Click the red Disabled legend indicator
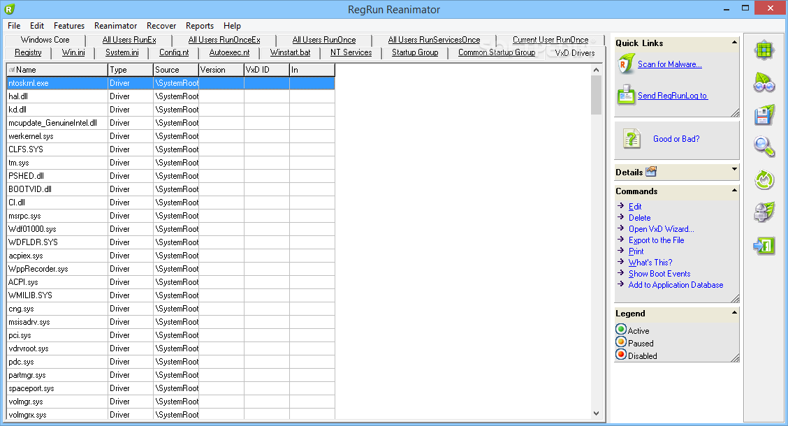This screenshot has width=788, height=426. point(621,355)
